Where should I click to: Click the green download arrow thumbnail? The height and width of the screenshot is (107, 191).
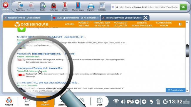[21, 30]
